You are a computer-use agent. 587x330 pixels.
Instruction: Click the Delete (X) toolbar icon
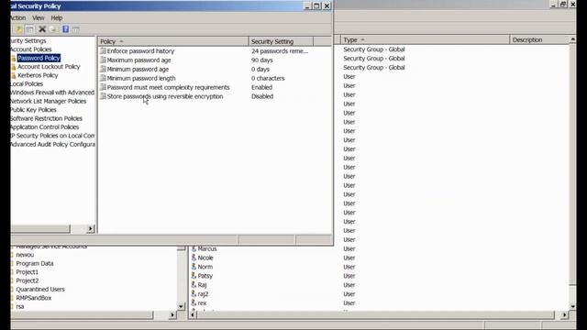(42, 29)
